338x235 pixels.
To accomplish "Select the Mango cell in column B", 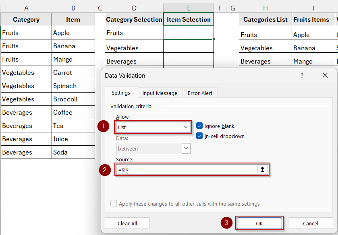I will point(73,59).
